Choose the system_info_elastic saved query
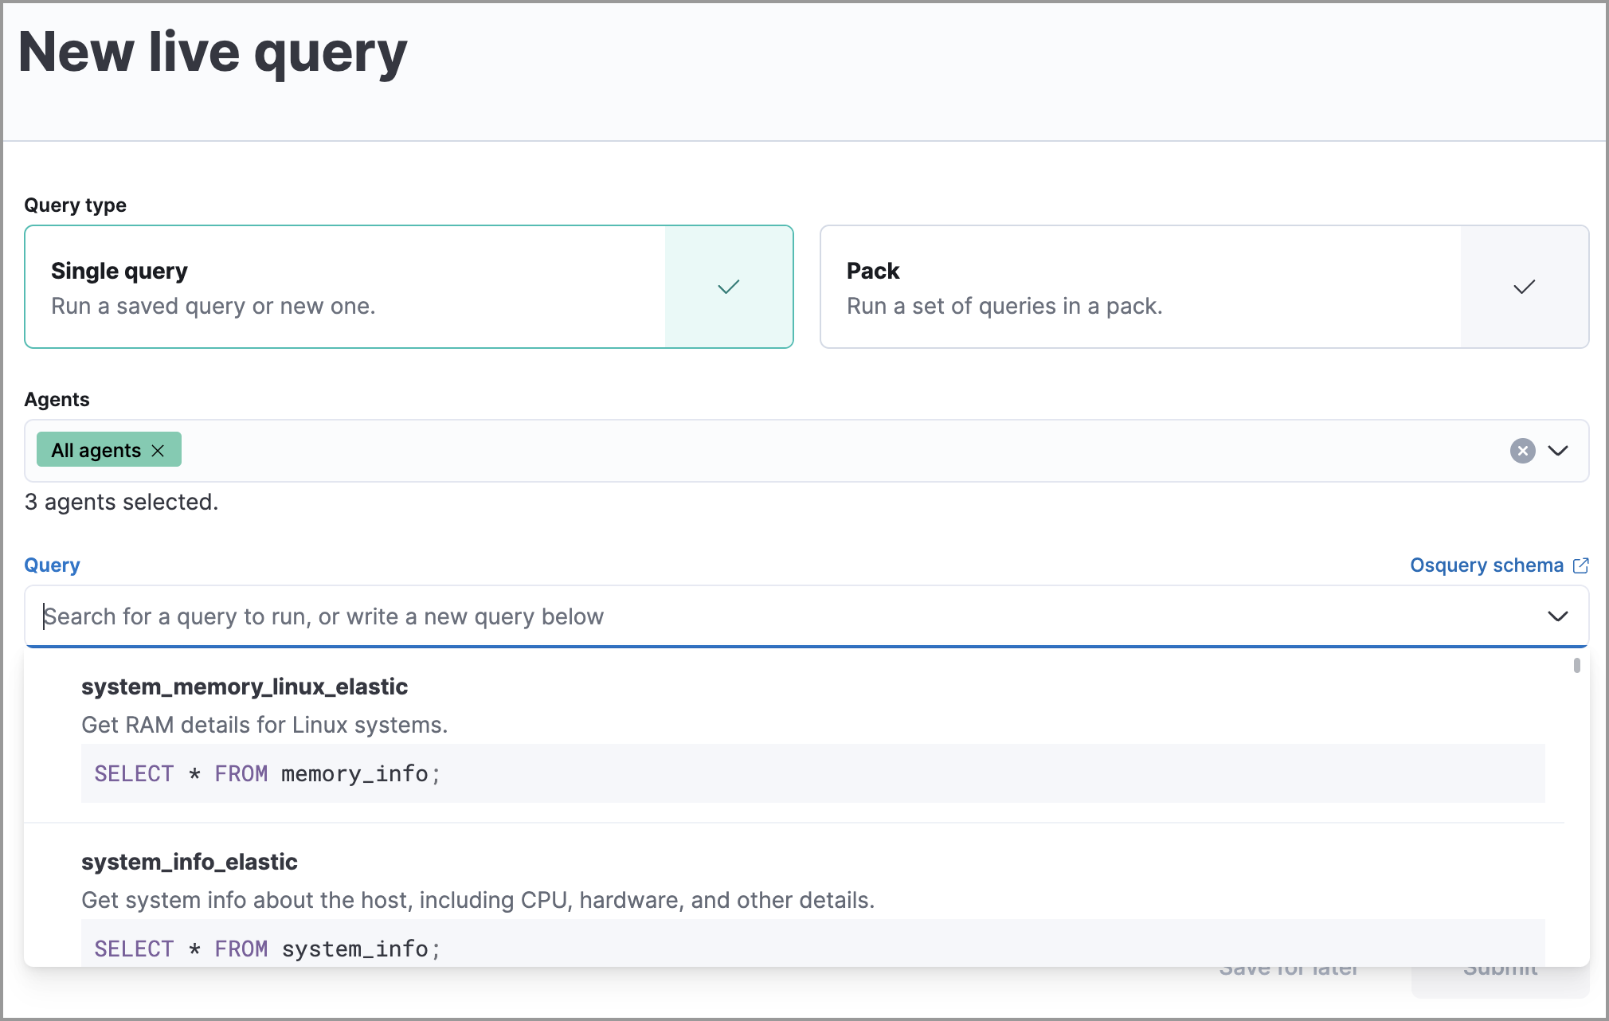 [x=190, y=862]
